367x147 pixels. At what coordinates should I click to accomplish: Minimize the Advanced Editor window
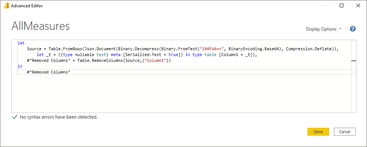325,5
